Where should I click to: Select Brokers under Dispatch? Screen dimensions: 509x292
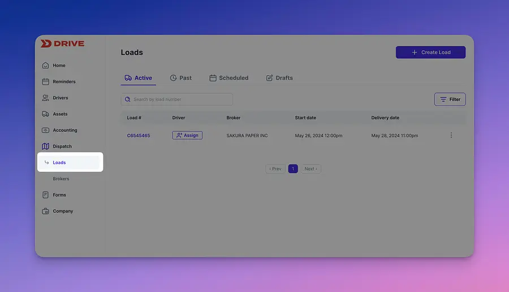point(61,179)
